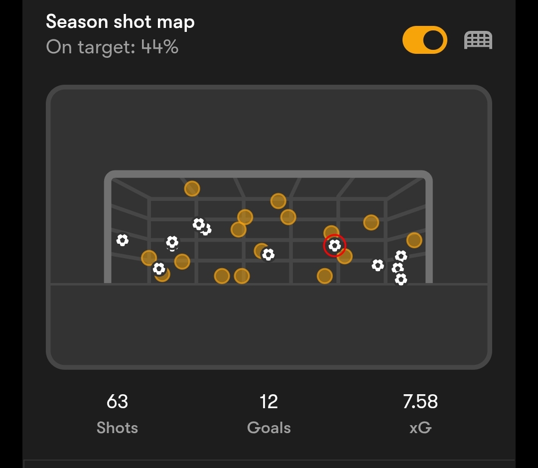Click the 63 Shots statistic
This screenshot has height=468, width=538.
(118, 414)
